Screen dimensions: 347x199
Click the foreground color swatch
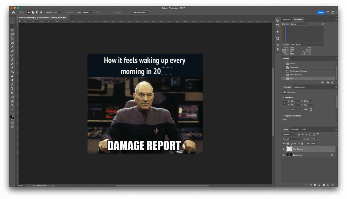click(11, 117)
